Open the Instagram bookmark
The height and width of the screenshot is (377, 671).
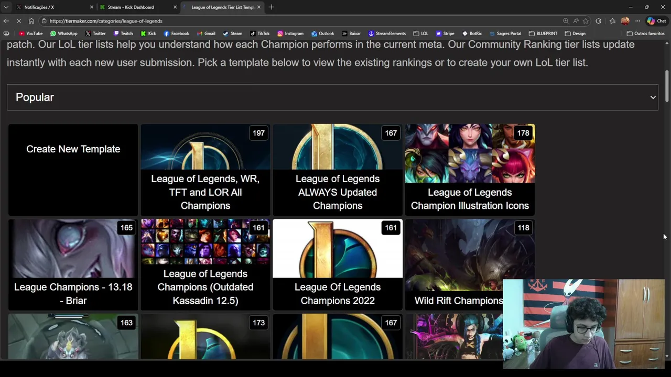[290, 34]
